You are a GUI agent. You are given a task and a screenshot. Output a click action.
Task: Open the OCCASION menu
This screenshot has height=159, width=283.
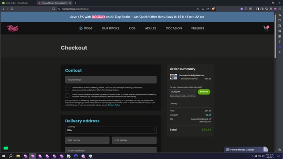[x=174, y=28]
